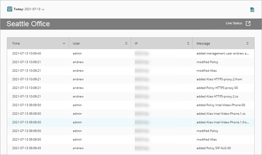Click the Time column header label
This screenshot has width=262, height=155.
point(16,44)
